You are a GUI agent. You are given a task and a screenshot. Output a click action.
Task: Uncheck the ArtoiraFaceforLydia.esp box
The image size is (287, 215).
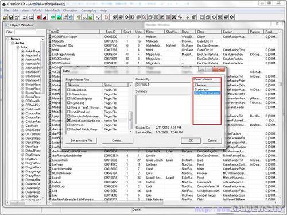click(69, 121)
